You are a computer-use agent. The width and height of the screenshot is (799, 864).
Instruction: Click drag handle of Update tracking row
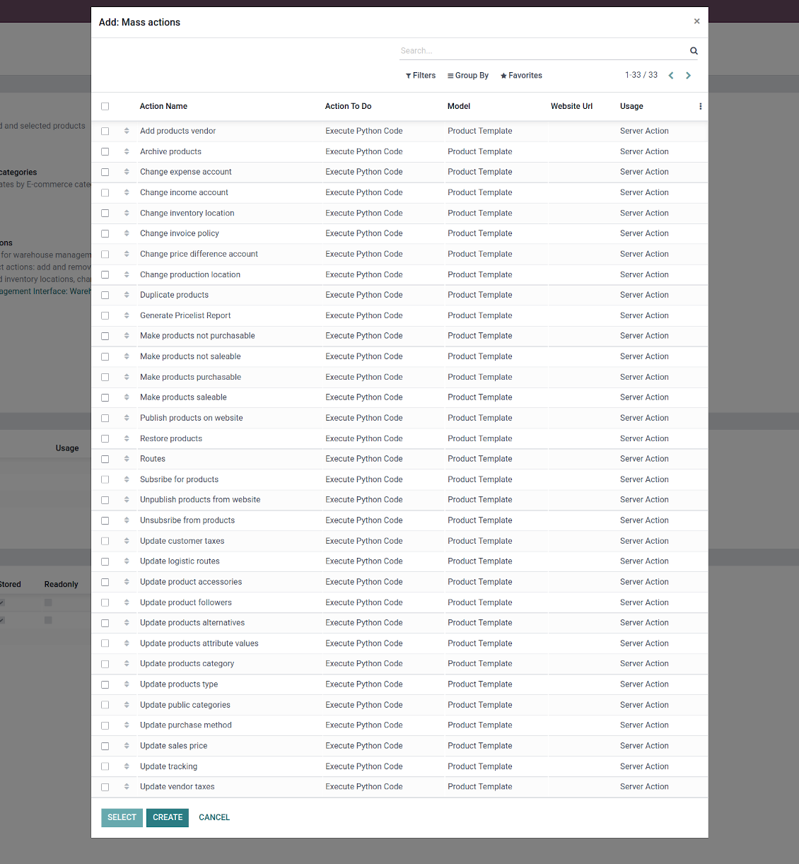[x=127, y=766]
